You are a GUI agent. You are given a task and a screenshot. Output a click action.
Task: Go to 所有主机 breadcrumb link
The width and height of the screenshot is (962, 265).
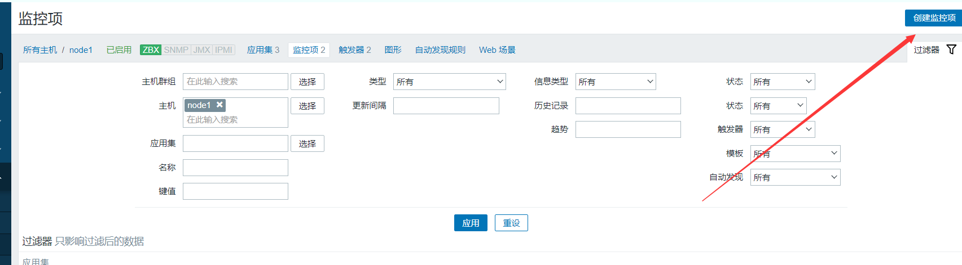40,50
